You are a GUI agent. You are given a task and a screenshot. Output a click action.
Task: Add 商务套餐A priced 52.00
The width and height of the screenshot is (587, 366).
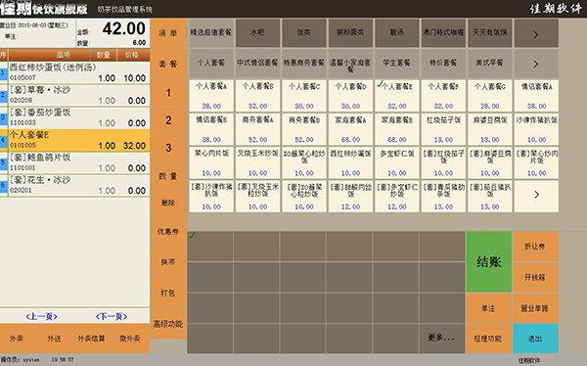(258, 129)
